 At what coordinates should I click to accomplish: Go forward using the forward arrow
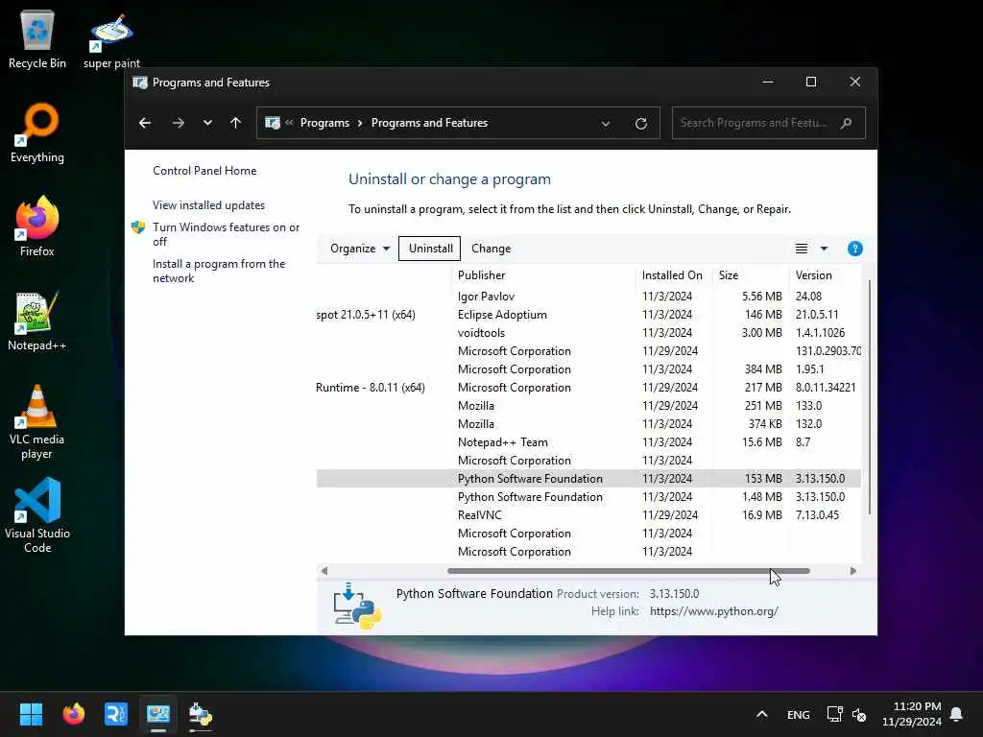pos(178,123)
